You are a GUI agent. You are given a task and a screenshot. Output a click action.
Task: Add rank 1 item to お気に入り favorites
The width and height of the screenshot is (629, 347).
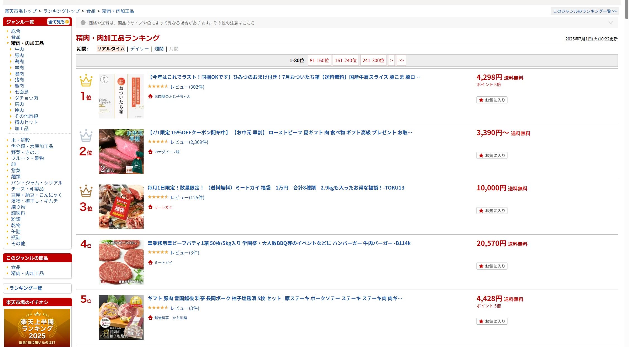point(492,100)
